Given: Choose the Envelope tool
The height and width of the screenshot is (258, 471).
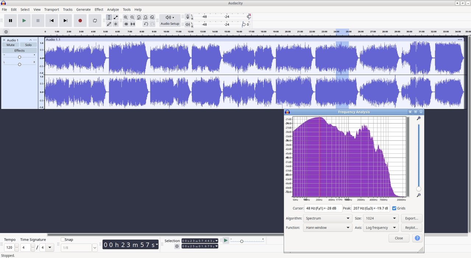Looking at the screenshot, I should click(x=116, y=17).
